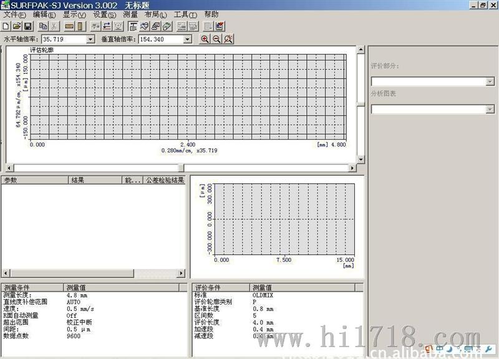Open the 评价部分 combo box
The image size is (499, 359).
point(433,82)
